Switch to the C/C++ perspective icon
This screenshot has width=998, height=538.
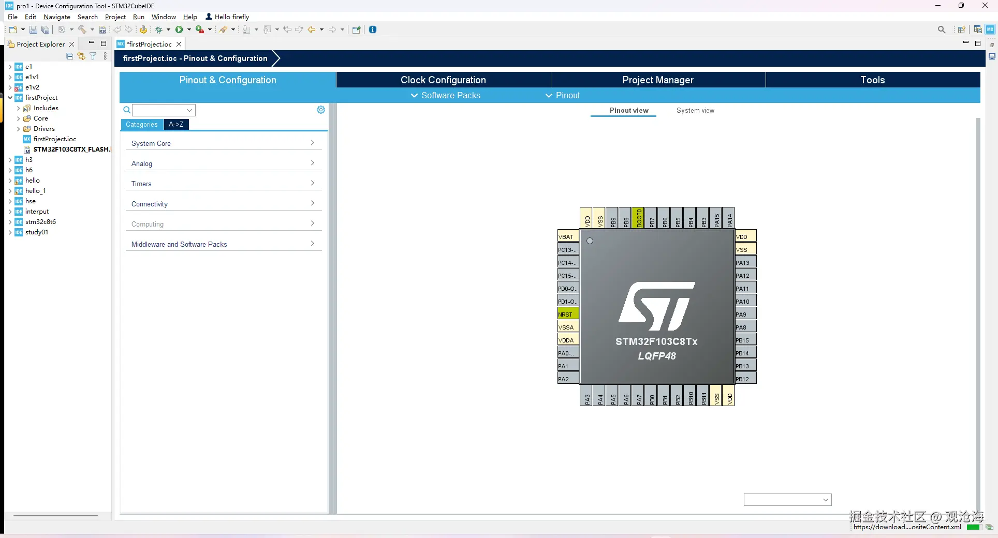pyautogui.click(x=978, y=29)
